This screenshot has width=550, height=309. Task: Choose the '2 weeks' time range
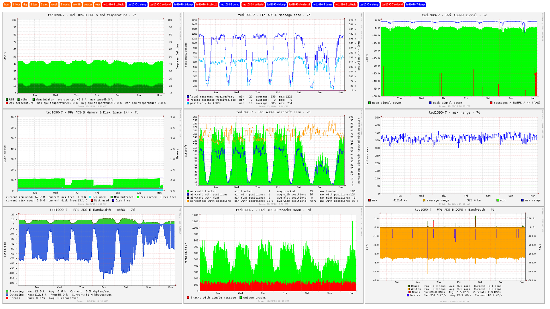[x=65, y=5]
